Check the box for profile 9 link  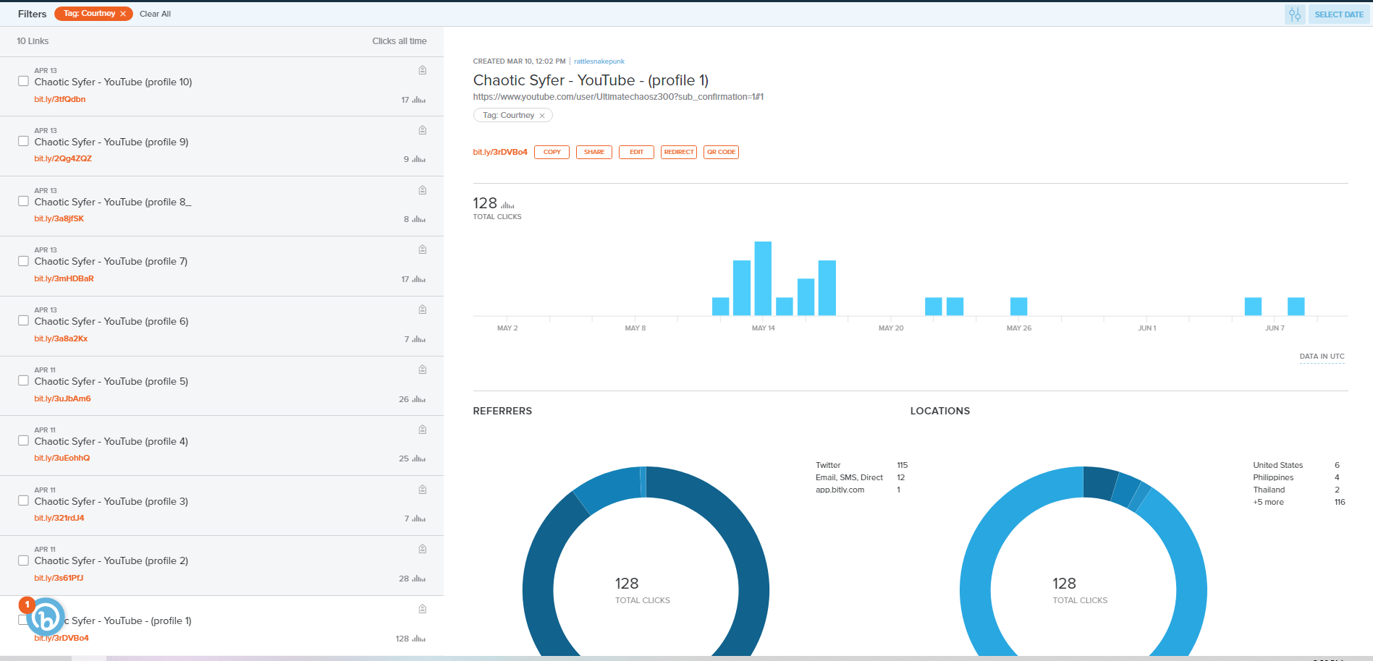[24, 141]
